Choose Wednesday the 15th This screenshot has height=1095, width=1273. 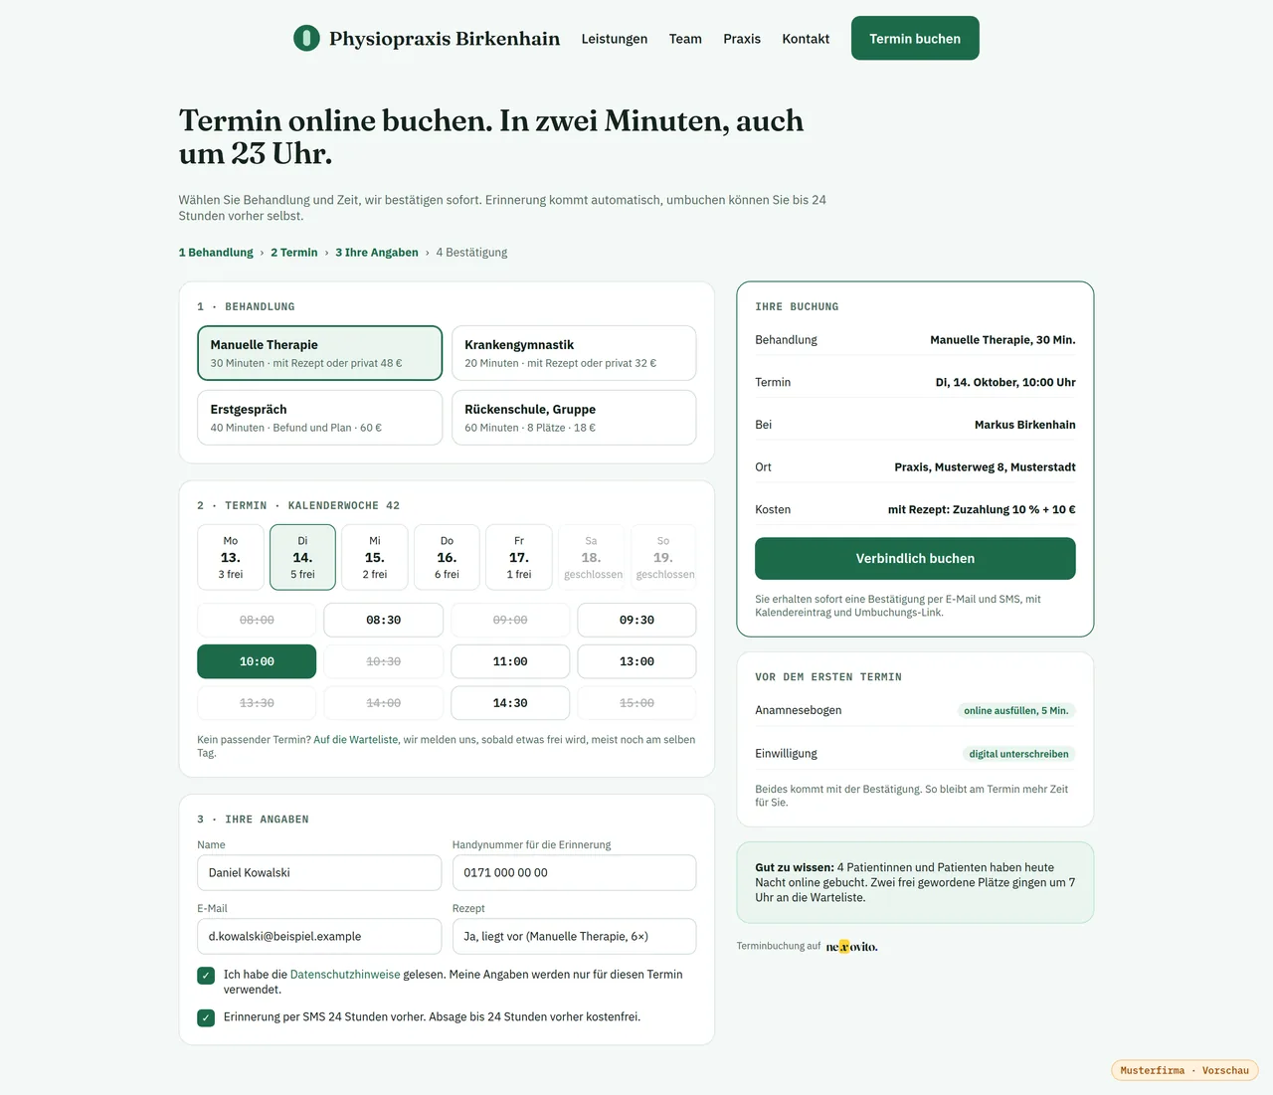pyautogui.click(x=375, y=557)
